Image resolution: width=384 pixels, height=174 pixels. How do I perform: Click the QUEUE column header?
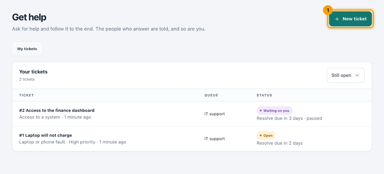pyautogui.click(x=211, y=95)
